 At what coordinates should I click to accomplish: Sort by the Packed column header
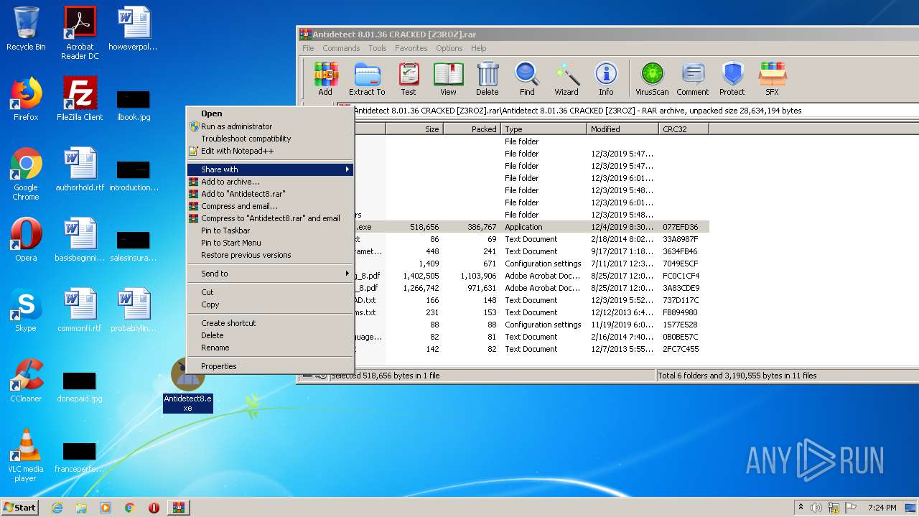(x=472, y=129)
